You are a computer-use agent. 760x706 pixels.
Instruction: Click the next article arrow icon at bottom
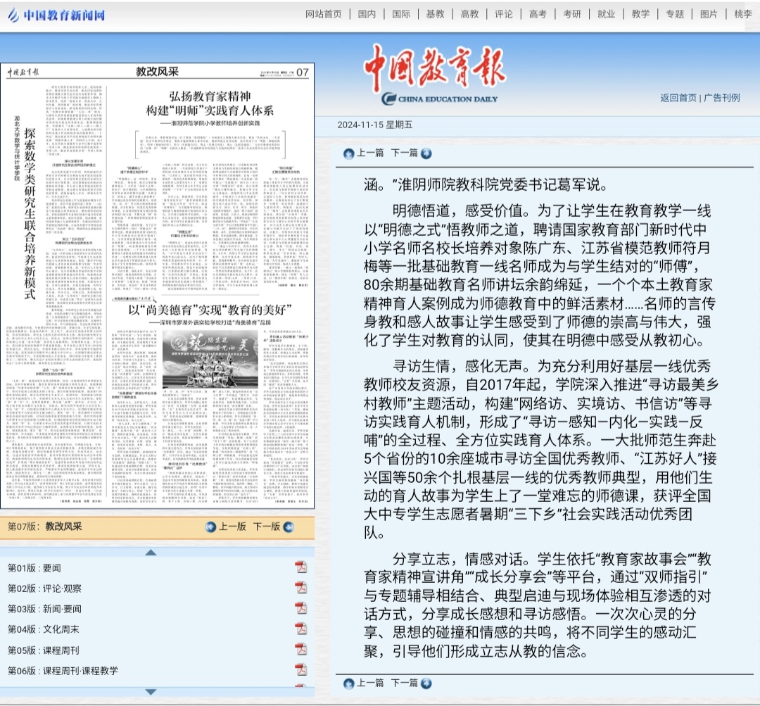click(x=426, y=683)
